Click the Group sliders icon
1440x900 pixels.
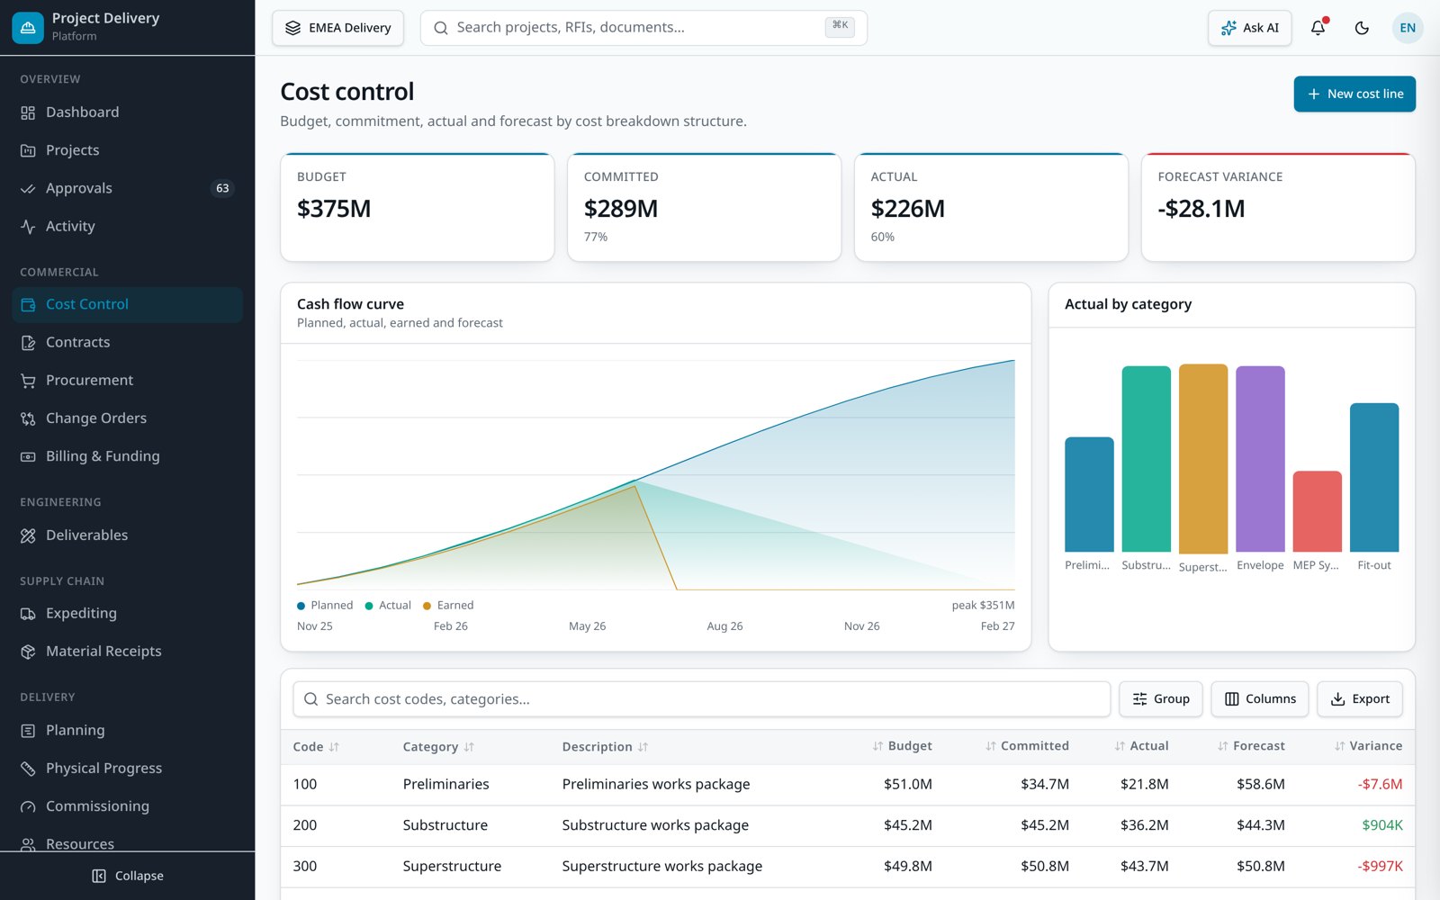pyautogui.click(x=1139, y=699)
